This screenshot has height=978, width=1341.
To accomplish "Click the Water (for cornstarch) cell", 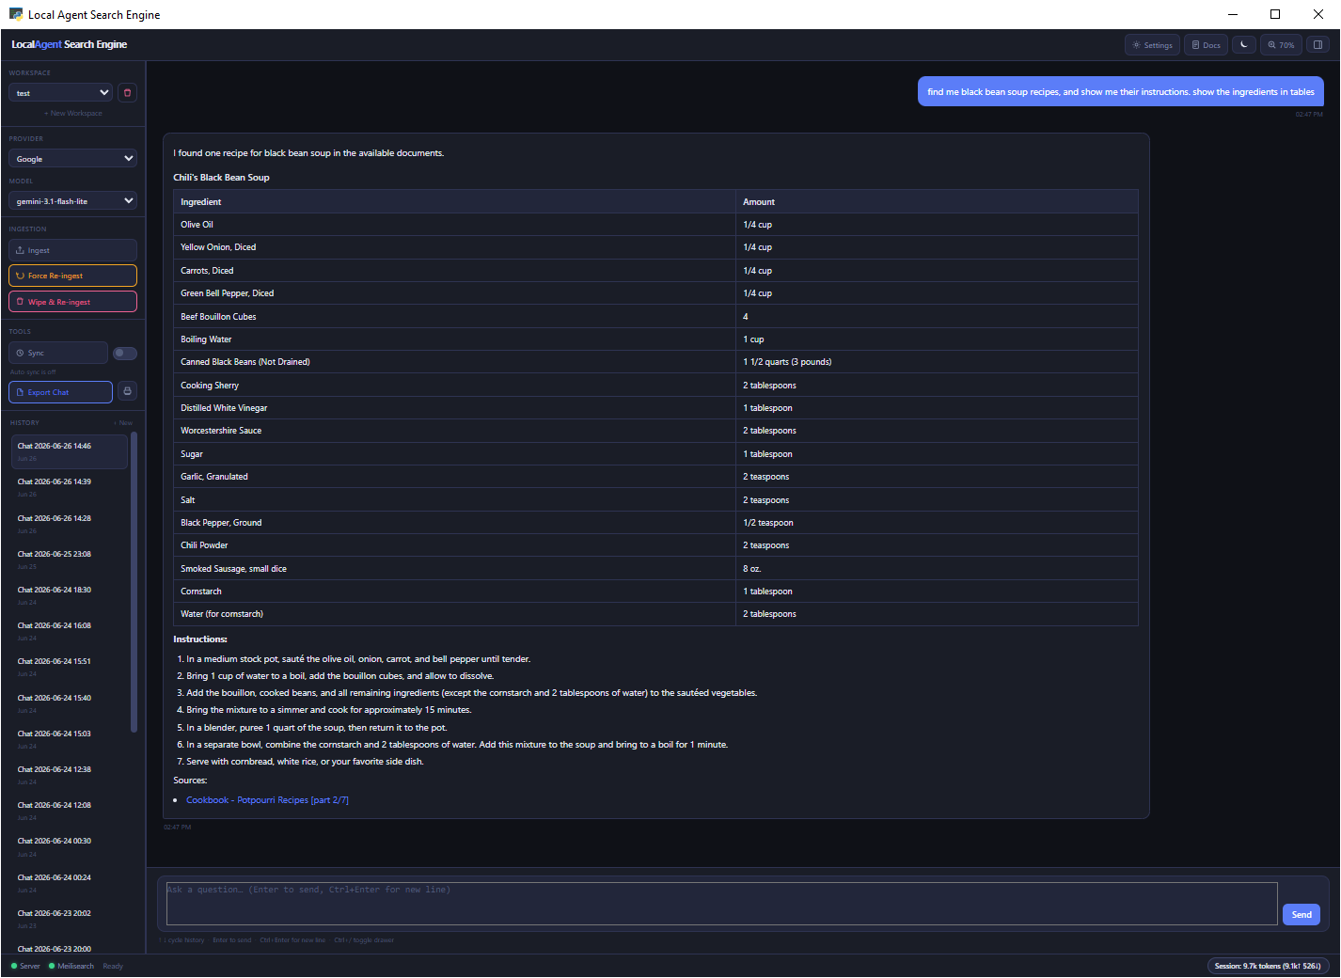I will (x=454, y=614).
